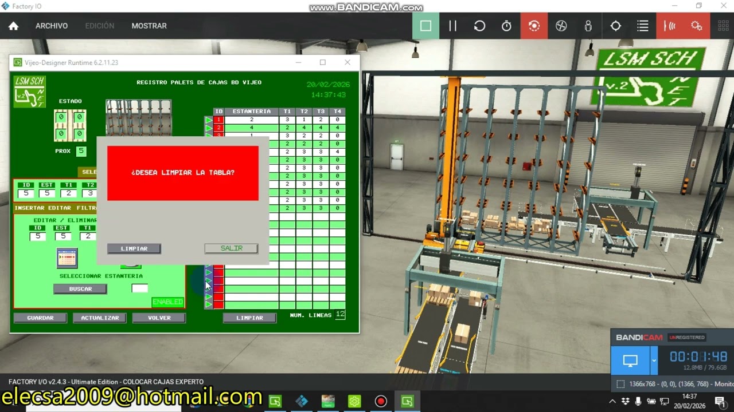Click the Vijeo-Designer title bar icon
Screen dimensions: 734x412
click(x=18, y=62)
